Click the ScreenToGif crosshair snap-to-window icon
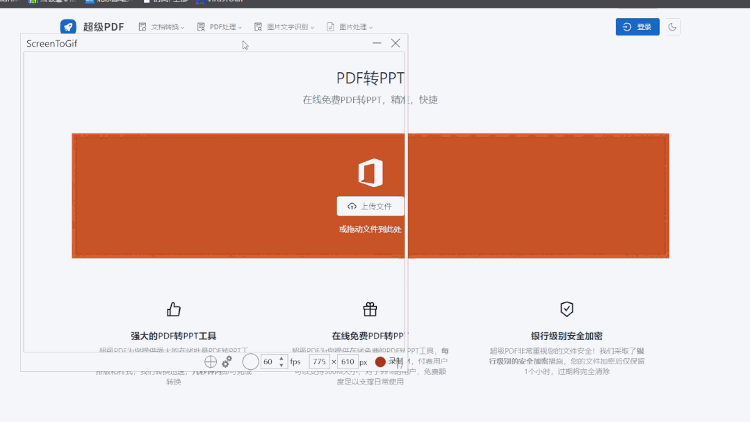750x422 pixels. (x=211, y=362)
